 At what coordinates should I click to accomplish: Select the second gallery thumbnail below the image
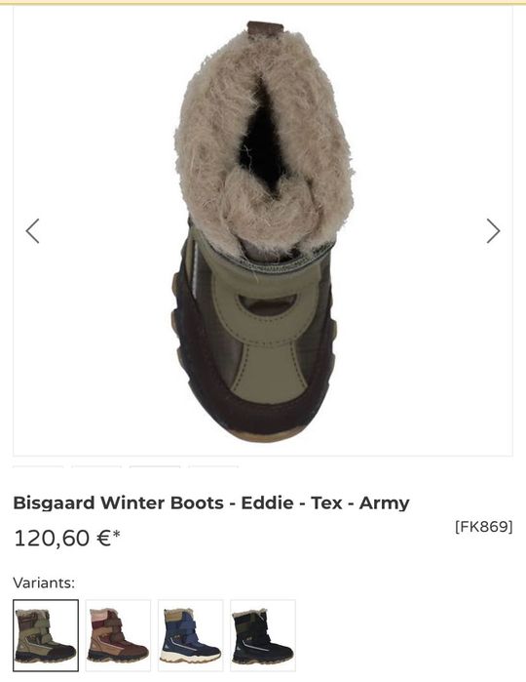click(x=96, y=466)
